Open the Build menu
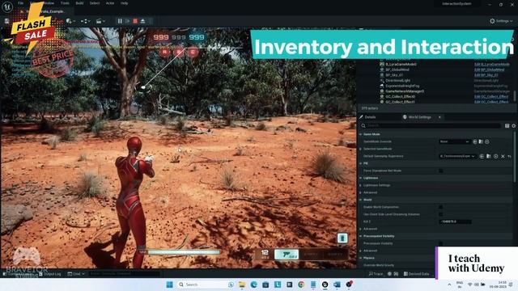Screen dimensions: 518x291 point(79,3)
